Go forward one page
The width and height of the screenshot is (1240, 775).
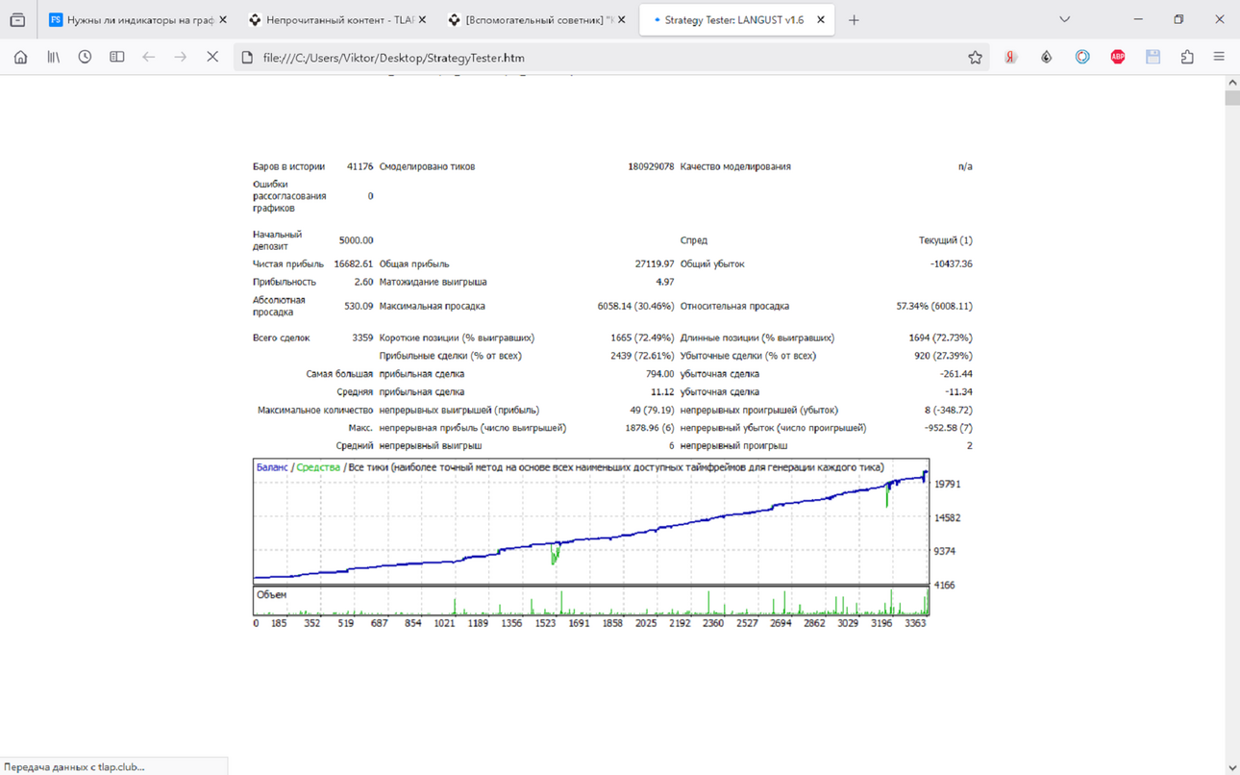[180, 58]
